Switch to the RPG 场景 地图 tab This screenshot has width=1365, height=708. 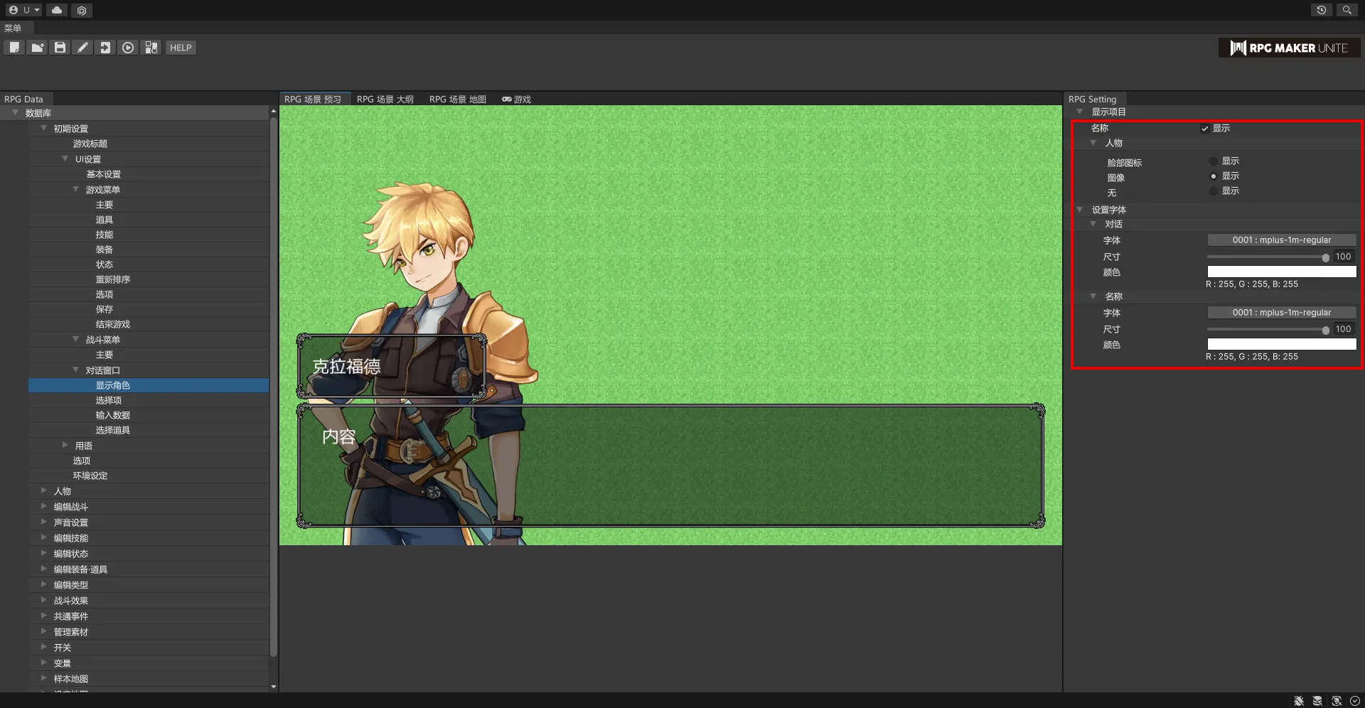457,100
